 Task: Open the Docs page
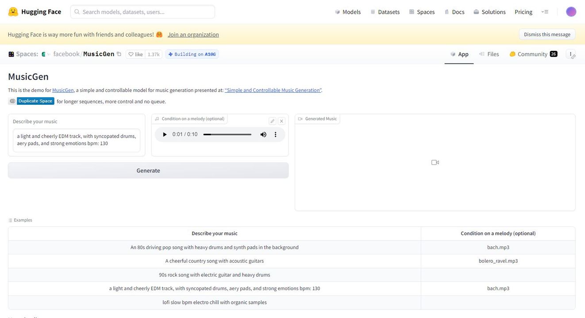click(x=454, y=12)
